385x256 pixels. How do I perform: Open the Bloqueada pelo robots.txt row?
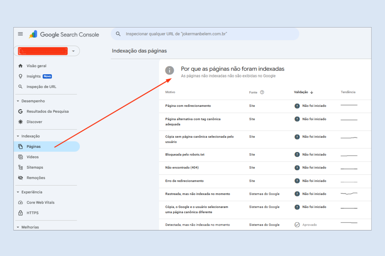click(x=185, y=155)
